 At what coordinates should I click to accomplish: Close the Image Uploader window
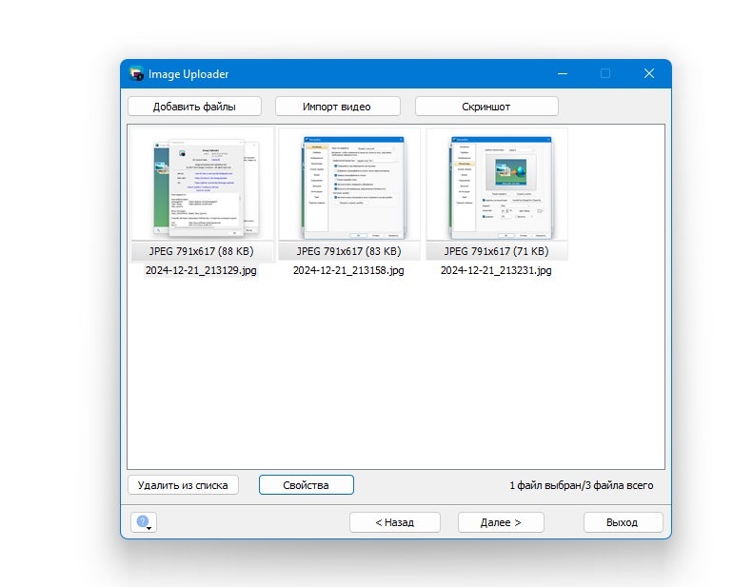tap(649, 73)
